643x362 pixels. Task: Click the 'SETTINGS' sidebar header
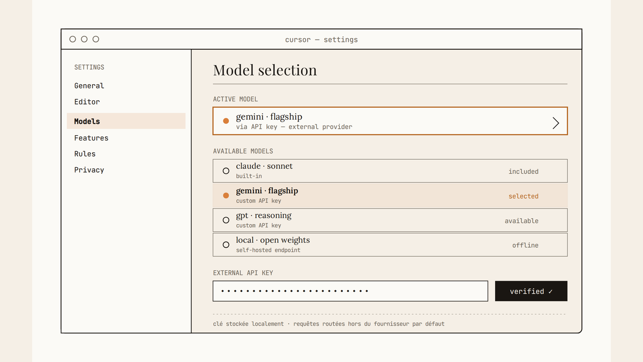coord(89,68)
